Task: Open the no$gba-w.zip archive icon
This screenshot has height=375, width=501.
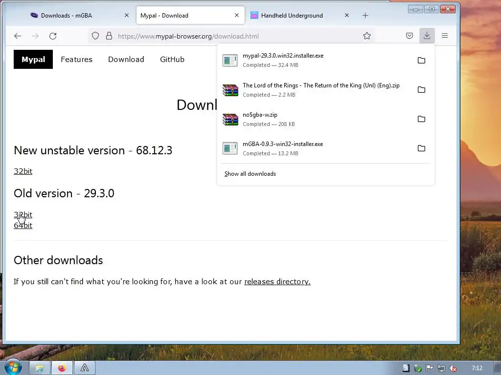Action: click(230, 119)
